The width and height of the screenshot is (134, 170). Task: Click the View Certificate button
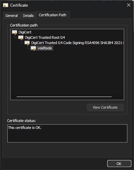pyautogui.click(x=105, y=107)
